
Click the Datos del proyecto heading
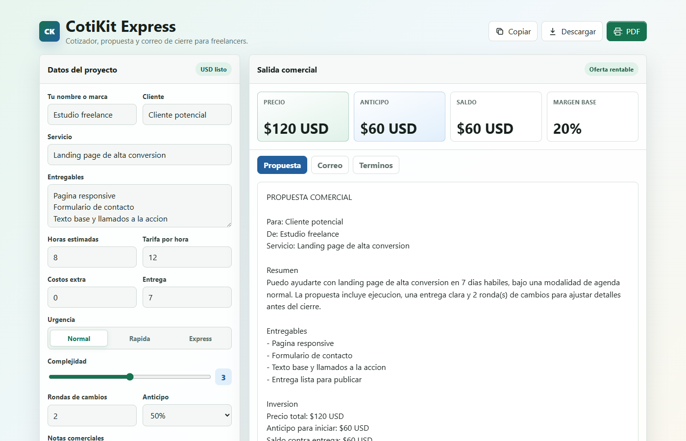[82, 70]
